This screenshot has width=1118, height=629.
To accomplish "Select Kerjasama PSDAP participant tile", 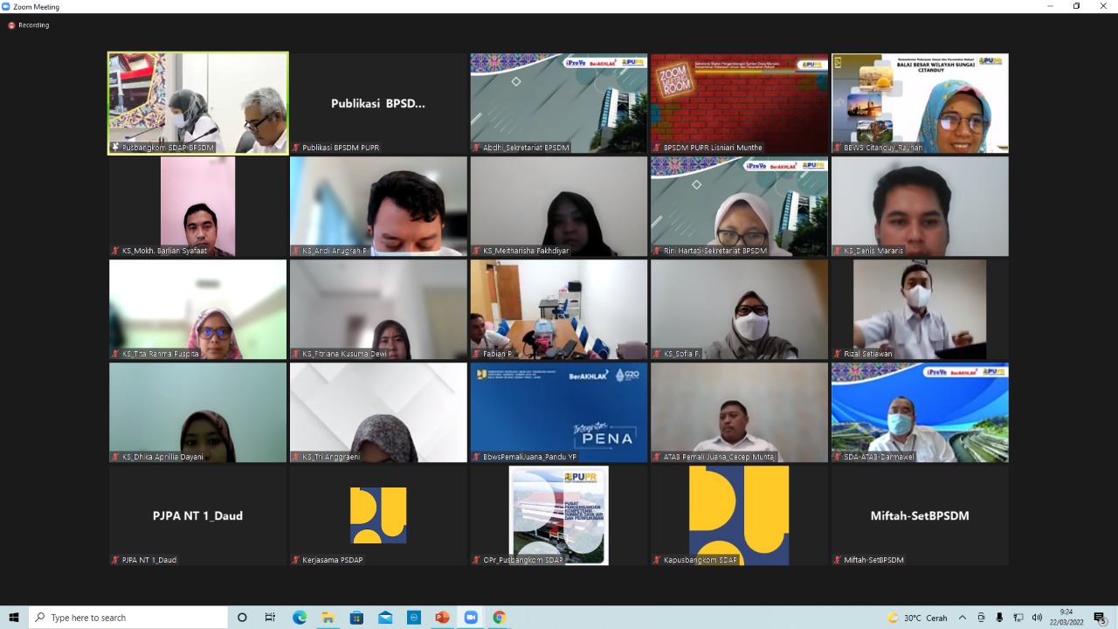I will (378, 515).
